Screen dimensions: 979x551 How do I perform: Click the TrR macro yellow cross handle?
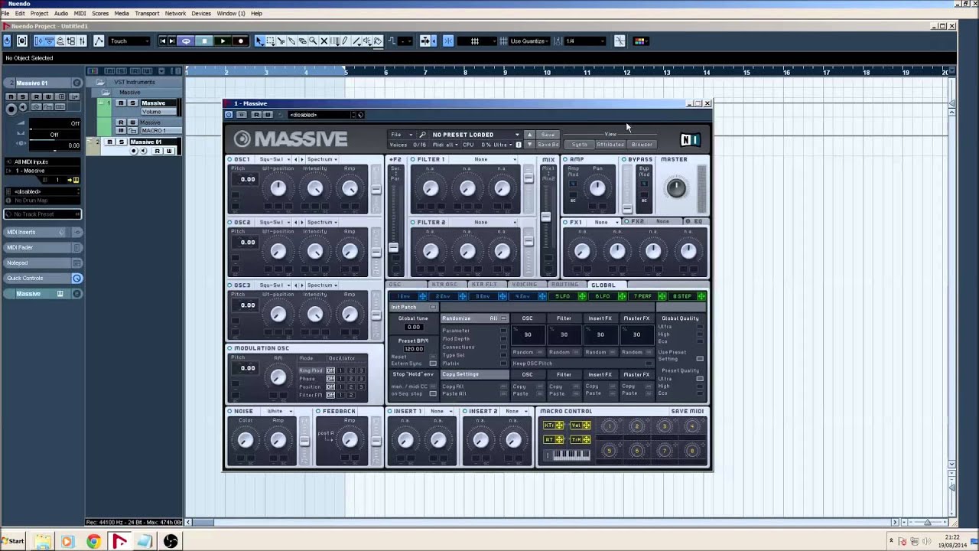pos(586,439)
